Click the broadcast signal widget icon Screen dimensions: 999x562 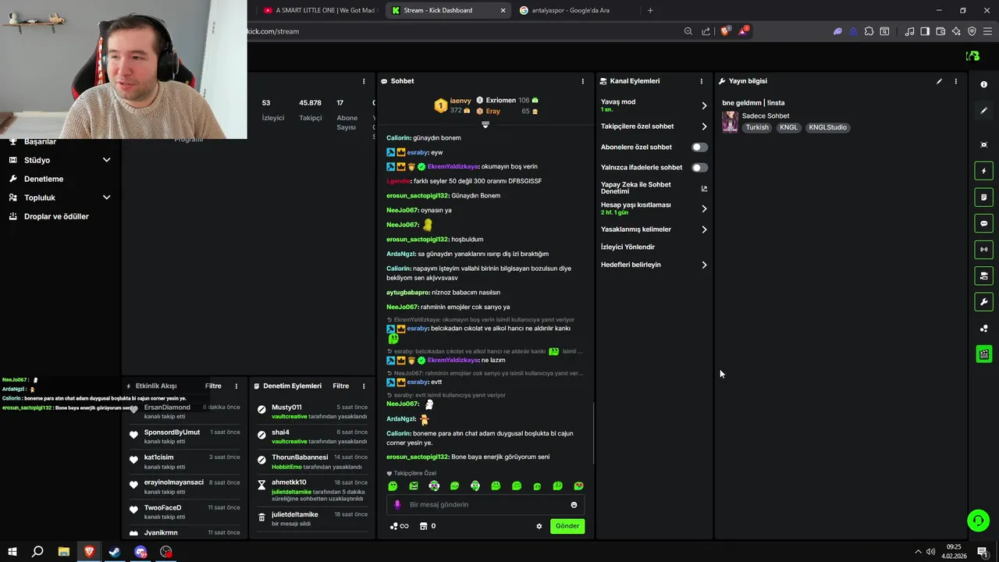(983, 250)
